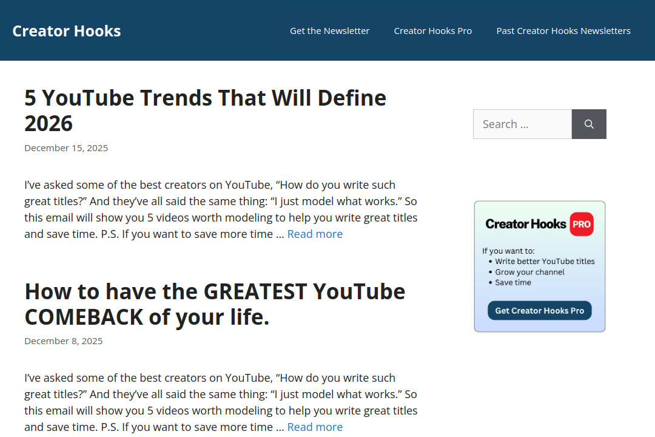
Task: Click the December 15, 2025 post date
Action: coord(65,147)
